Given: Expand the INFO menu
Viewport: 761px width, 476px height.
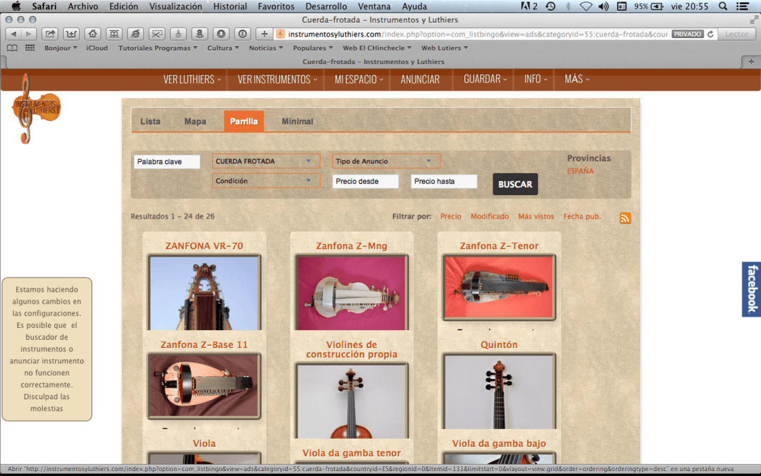Looking at the screenshot, I should coord(535,79).
